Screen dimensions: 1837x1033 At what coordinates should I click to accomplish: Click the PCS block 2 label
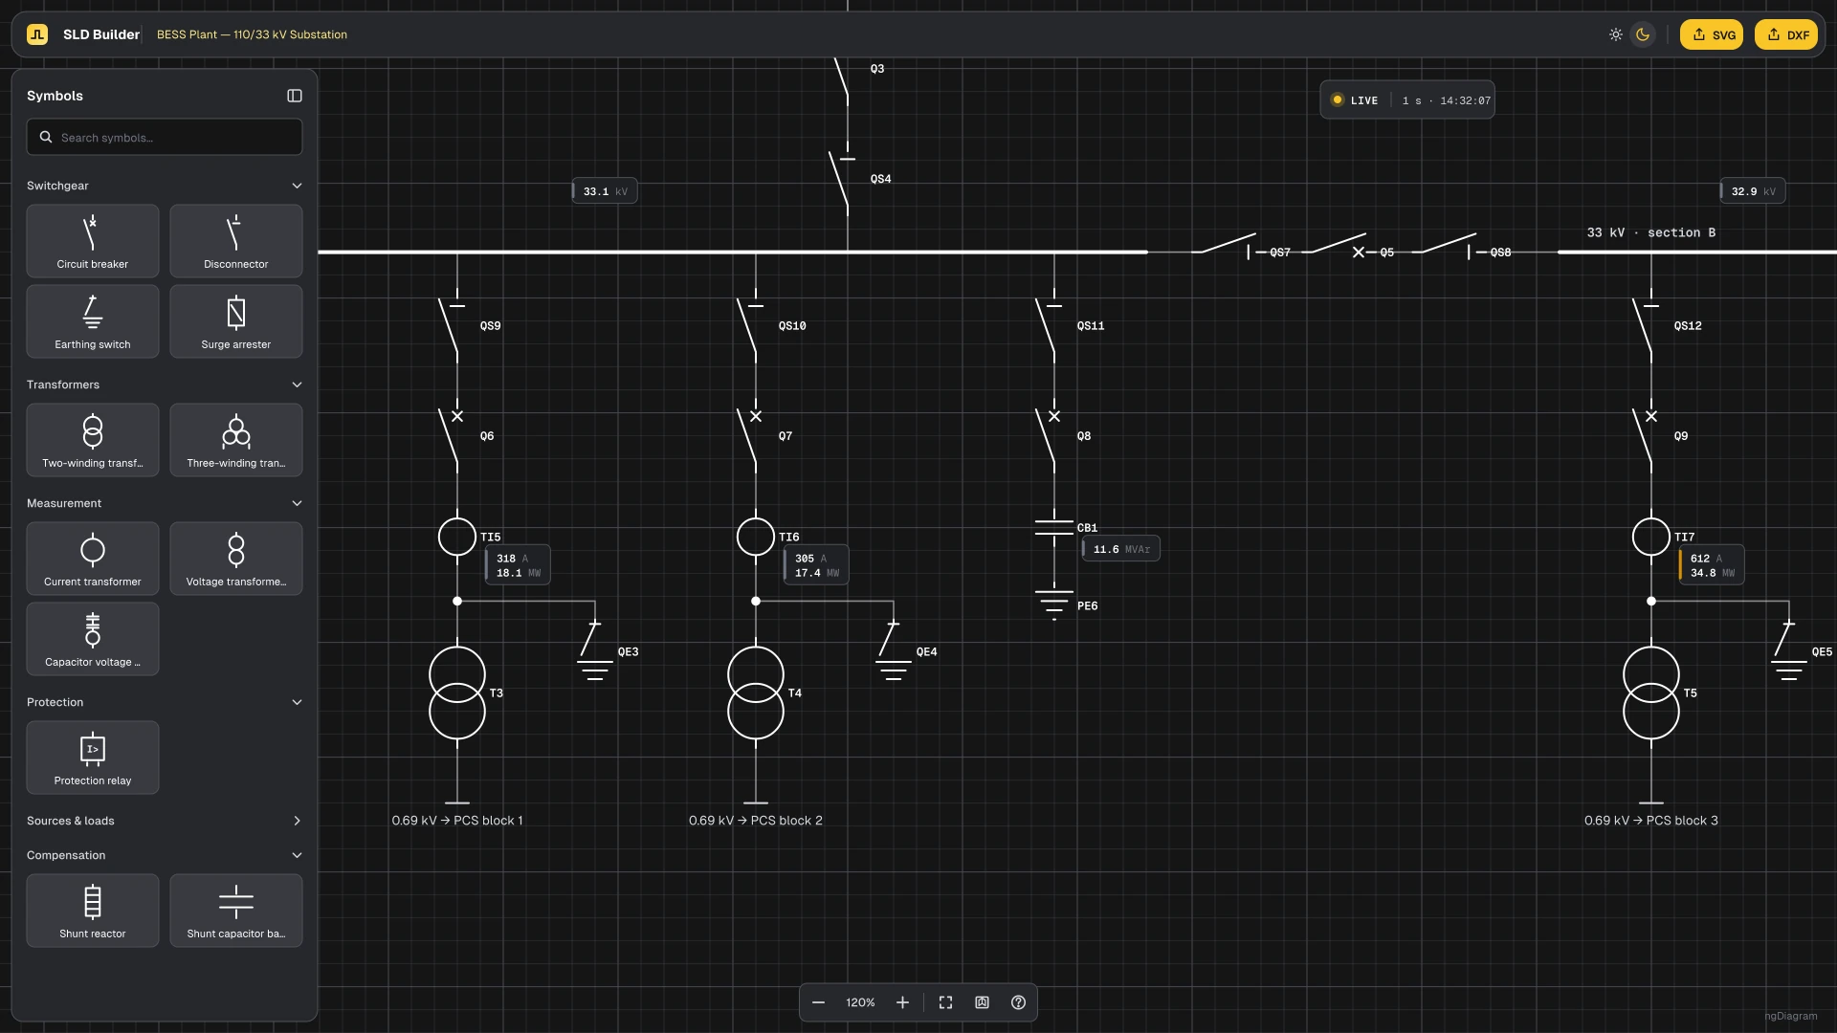[x=756, y=821]
